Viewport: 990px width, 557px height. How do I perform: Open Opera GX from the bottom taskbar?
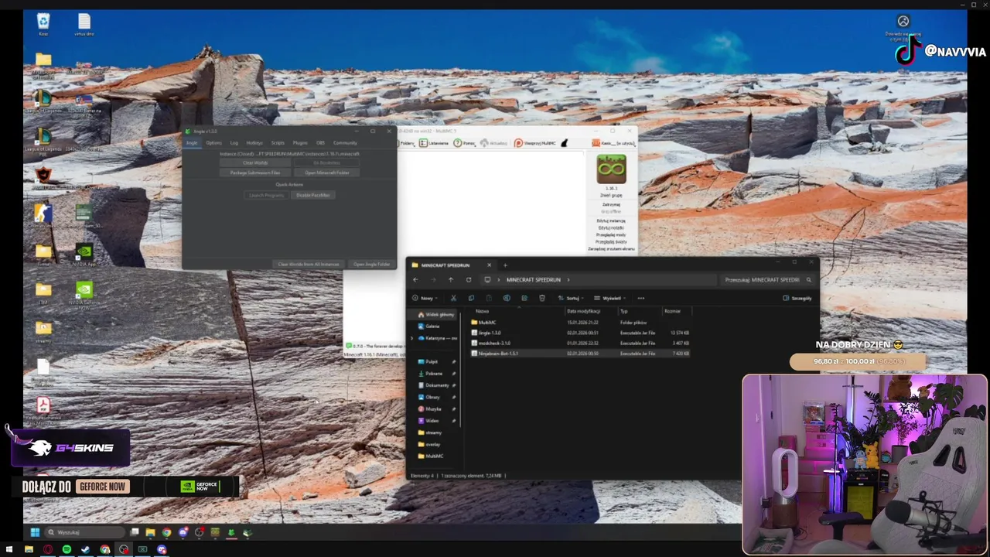click(x=48, y=549)
